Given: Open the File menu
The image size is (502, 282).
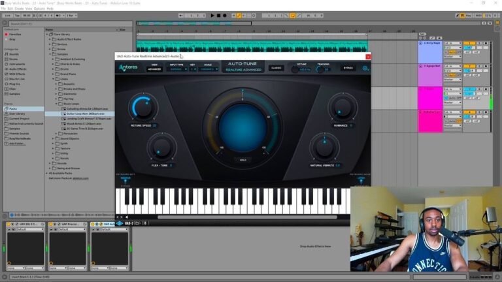Looking at the screenshot, I should pyautogui.click(x=3, y=8).
